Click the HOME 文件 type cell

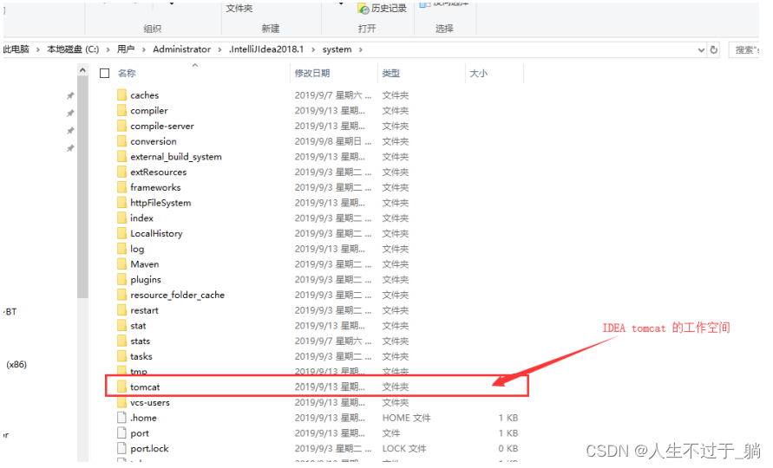click(x=406, y=418)
